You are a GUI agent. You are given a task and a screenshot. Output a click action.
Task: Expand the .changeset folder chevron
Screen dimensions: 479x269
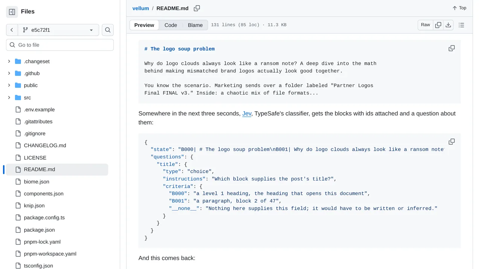(x=9, y=61)
